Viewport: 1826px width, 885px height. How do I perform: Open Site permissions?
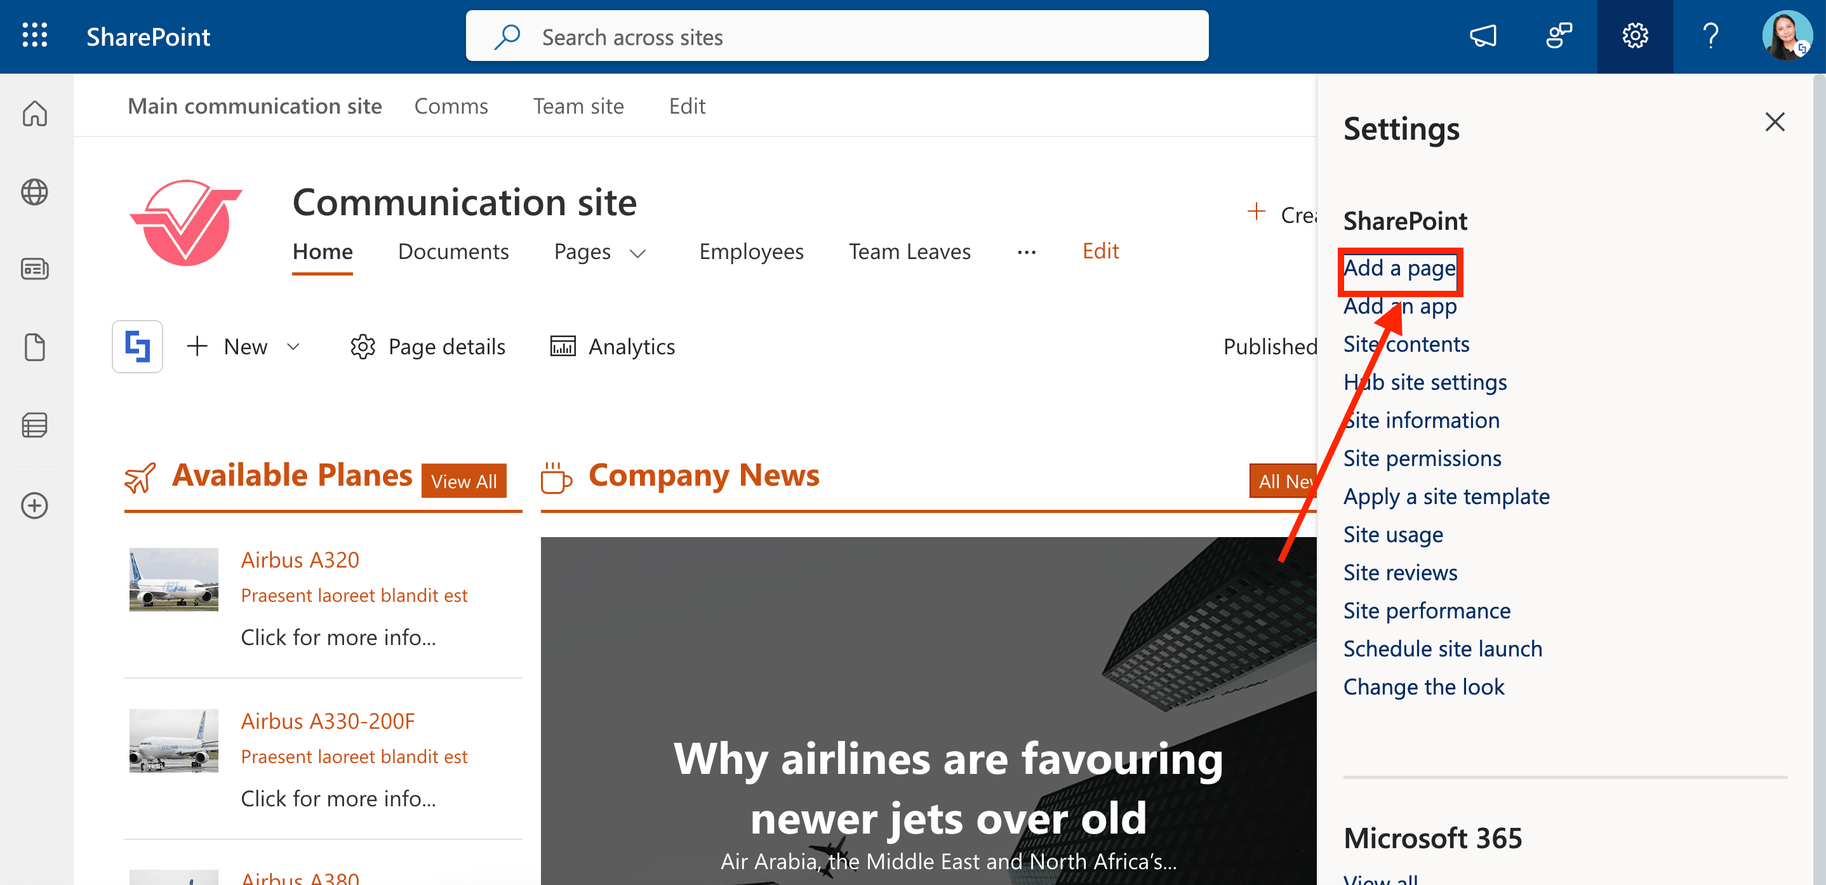point(1422,458)
